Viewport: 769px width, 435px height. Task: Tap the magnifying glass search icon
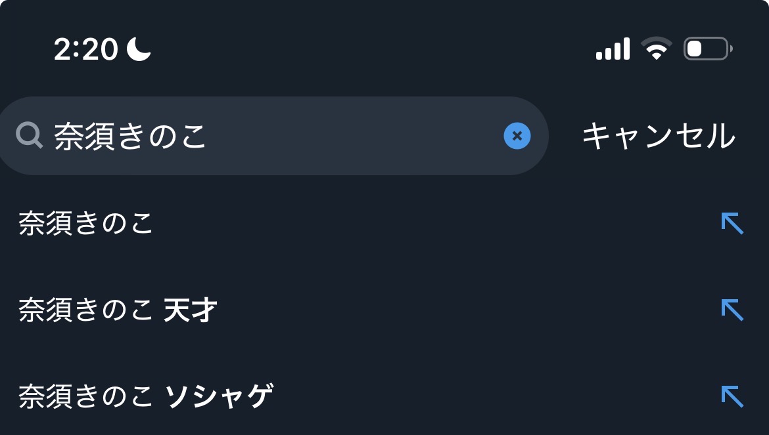point(29,136)
